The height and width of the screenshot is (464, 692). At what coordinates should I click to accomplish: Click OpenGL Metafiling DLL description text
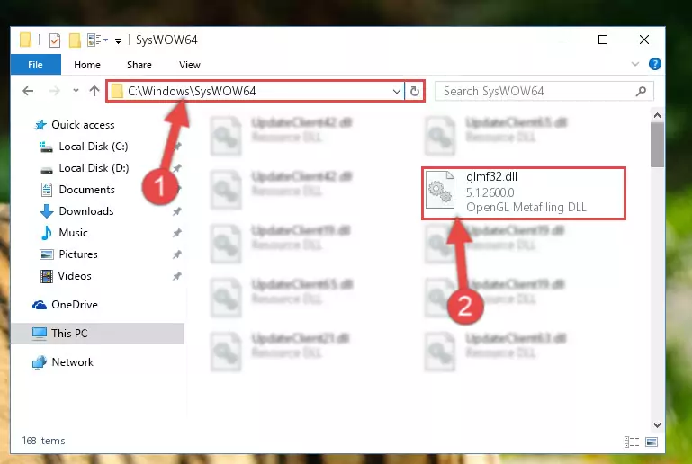[x=526, y=208]
